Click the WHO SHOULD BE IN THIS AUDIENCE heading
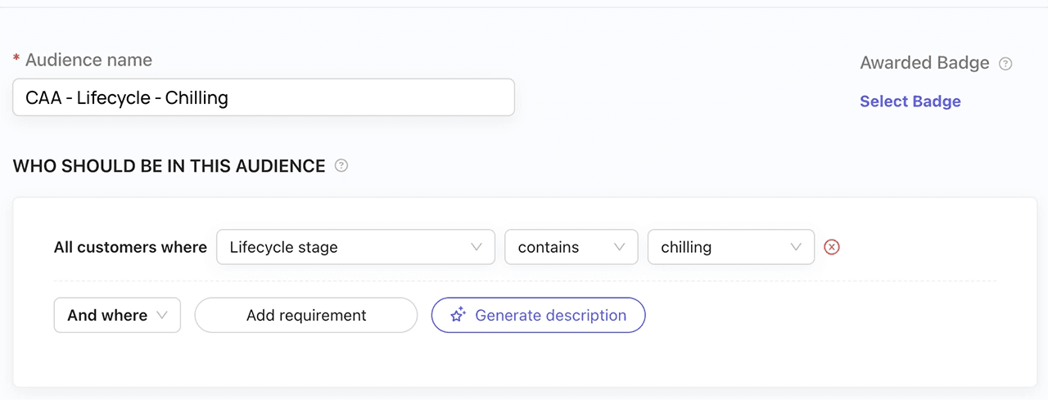The height and width of the screenshot is (400, 1048). 169,166
